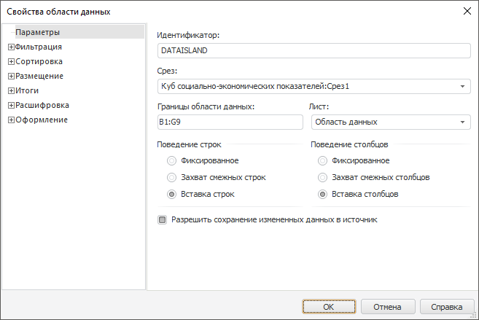Select Захват смежных строк option
This screenshot has height=320, width=479.
172,177
